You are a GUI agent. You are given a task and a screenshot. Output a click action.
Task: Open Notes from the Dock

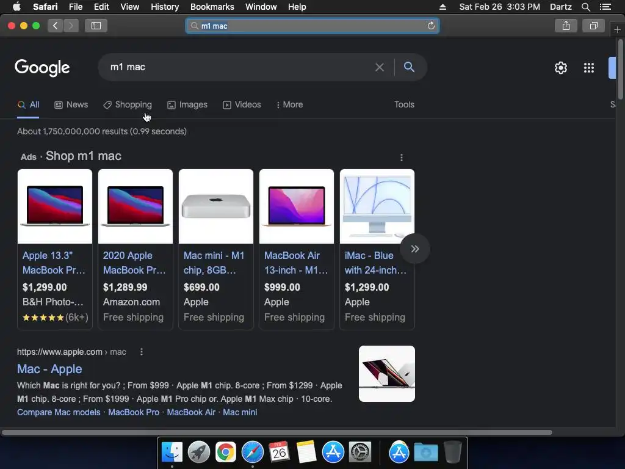(x=306, y=453)
